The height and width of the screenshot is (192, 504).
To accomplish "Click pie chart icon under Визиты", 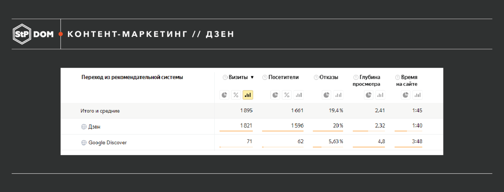I will click(225, 95).
